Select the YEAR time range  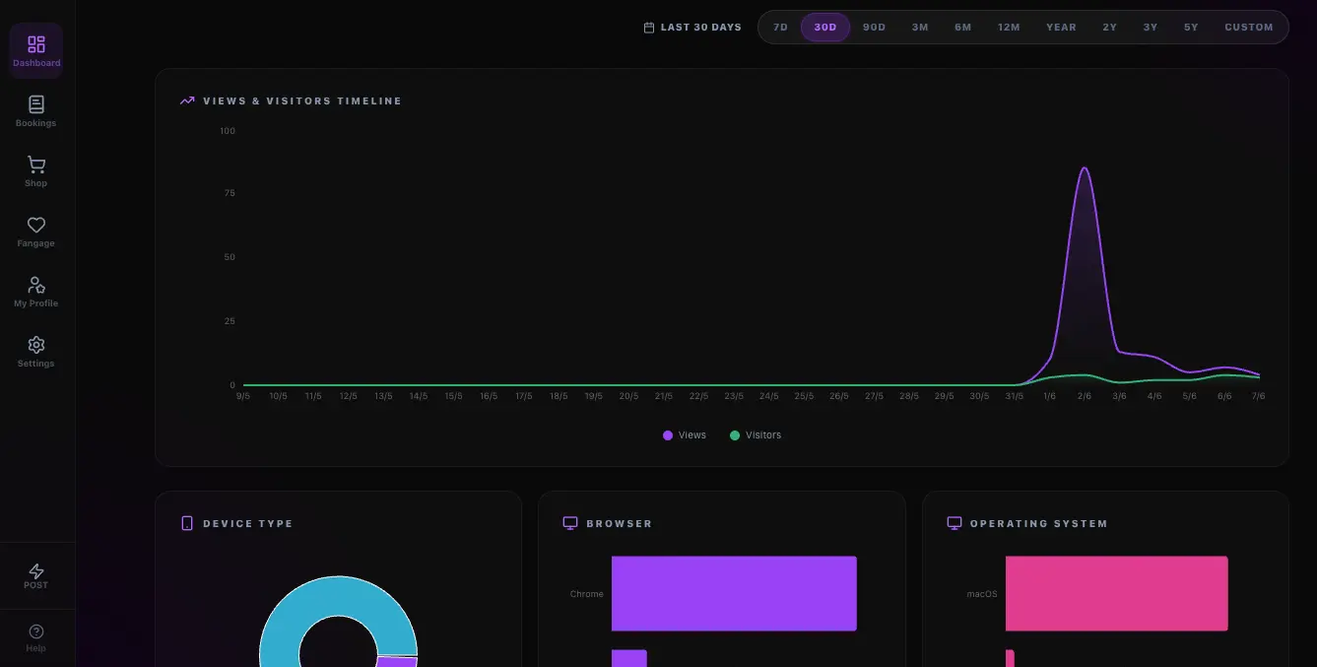point(1061,28)
